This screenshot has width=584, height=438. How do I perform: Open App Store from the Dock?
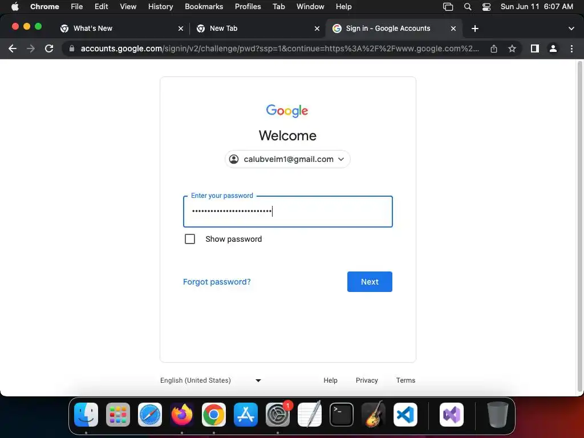pyautogui.click(x=246, y=415)
